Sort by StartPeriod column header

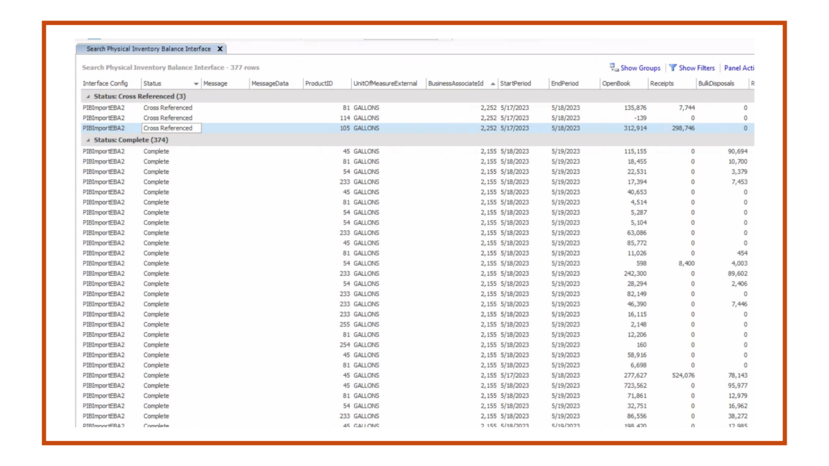click(515, 84)
